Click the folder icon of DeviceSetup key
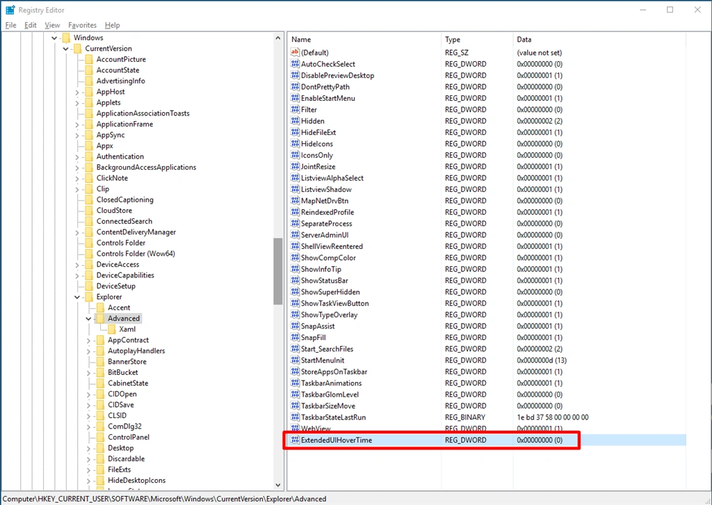This screenshot has width=712, height=505. [89, 286]
